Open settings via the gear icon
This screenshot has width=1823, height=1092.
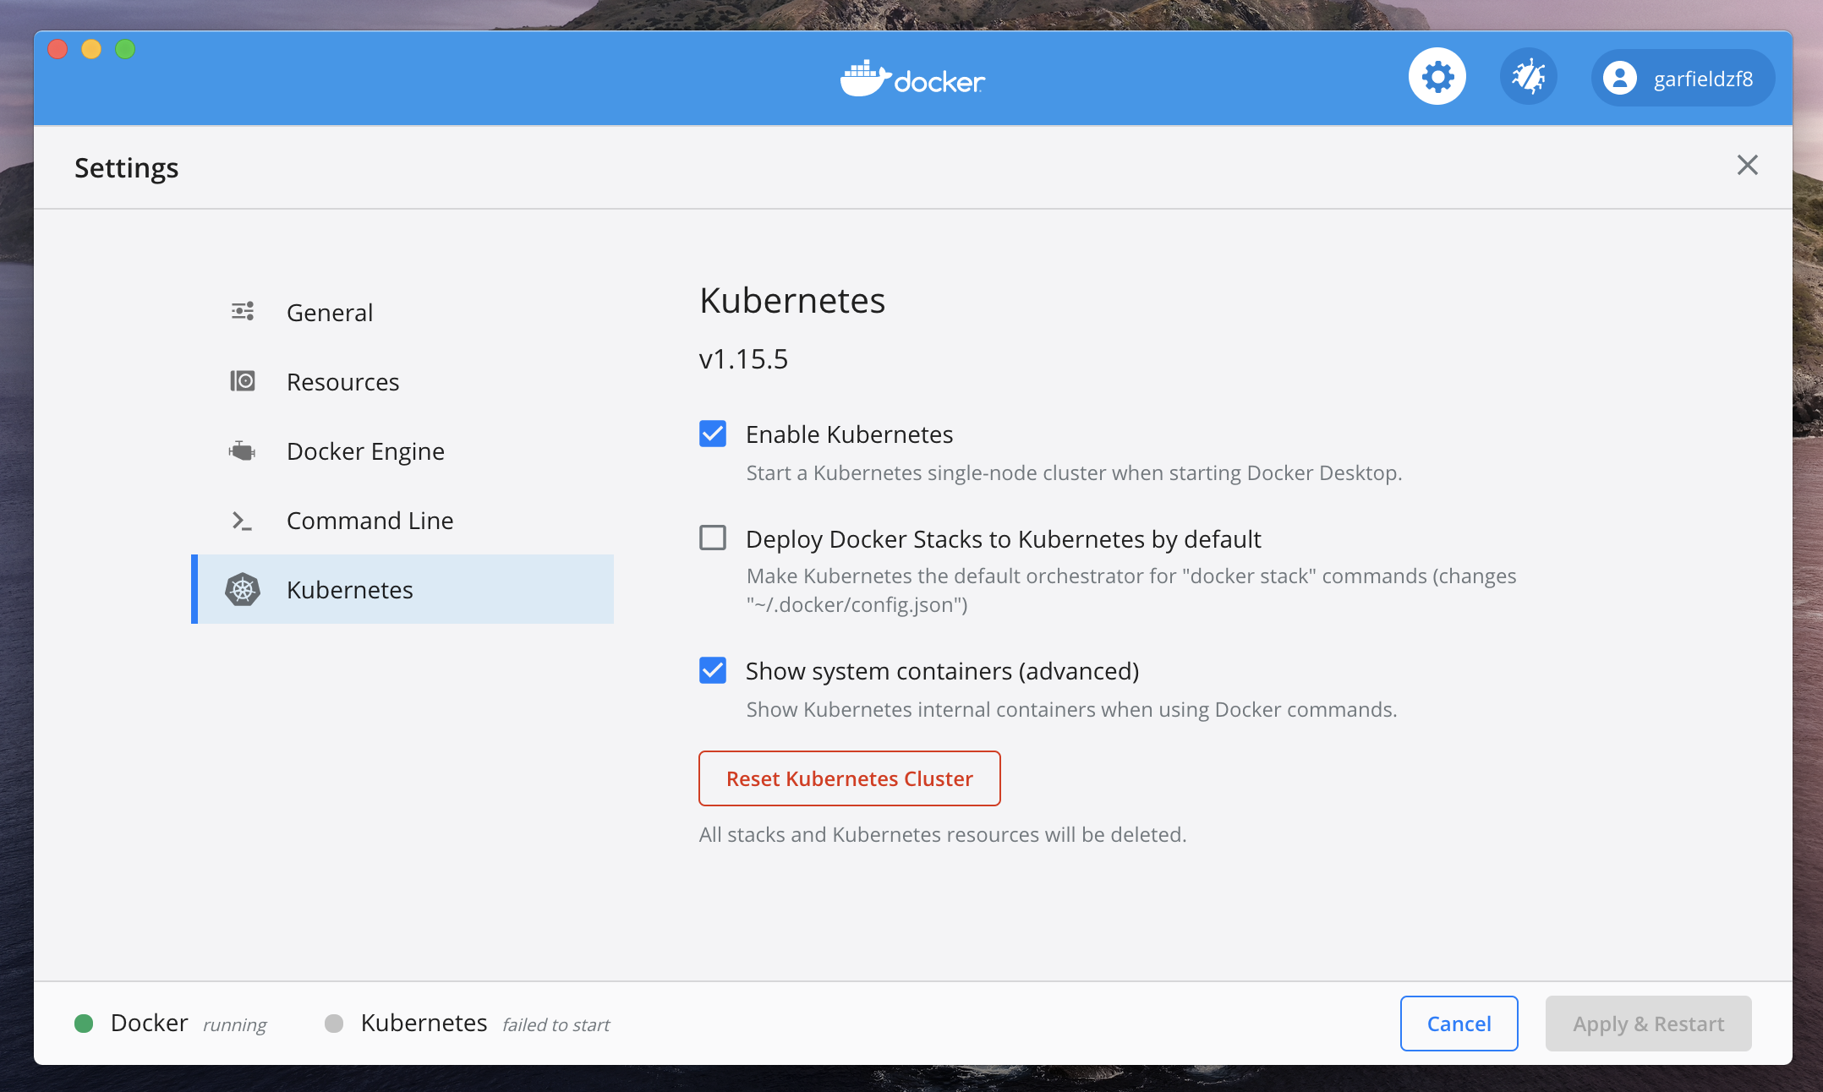coord(1437,77)
